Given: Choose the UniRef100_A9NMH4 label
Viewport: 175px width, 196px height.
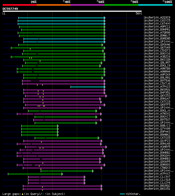Looking at the screenshot, I should (x=157, y=72).
